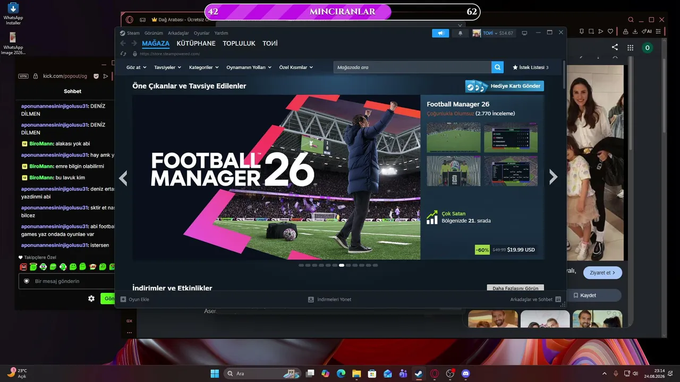Screen dimensions: 680x382
Task: Open the Yardım menu
Action: (x=221, y=33)
